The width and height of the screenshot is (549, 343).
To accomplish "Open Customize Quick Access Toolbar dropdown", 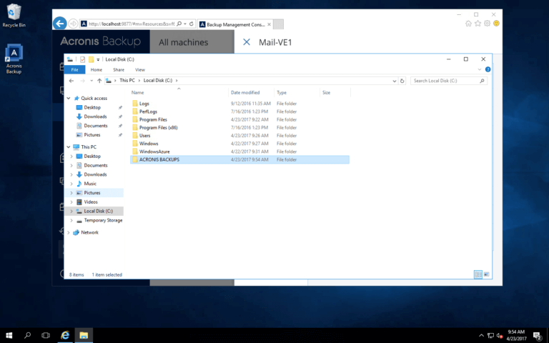I will [98, 59].
